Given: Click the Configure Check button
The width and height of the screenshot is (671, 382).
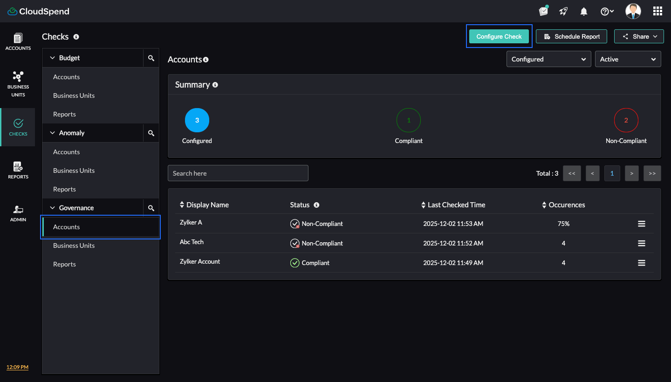Looking at the screenshot, I should tap(499, 36).
